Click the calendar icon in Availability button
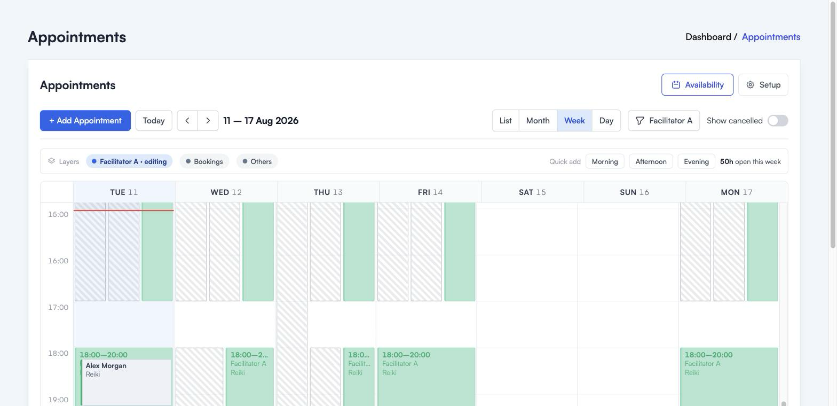 676,85
